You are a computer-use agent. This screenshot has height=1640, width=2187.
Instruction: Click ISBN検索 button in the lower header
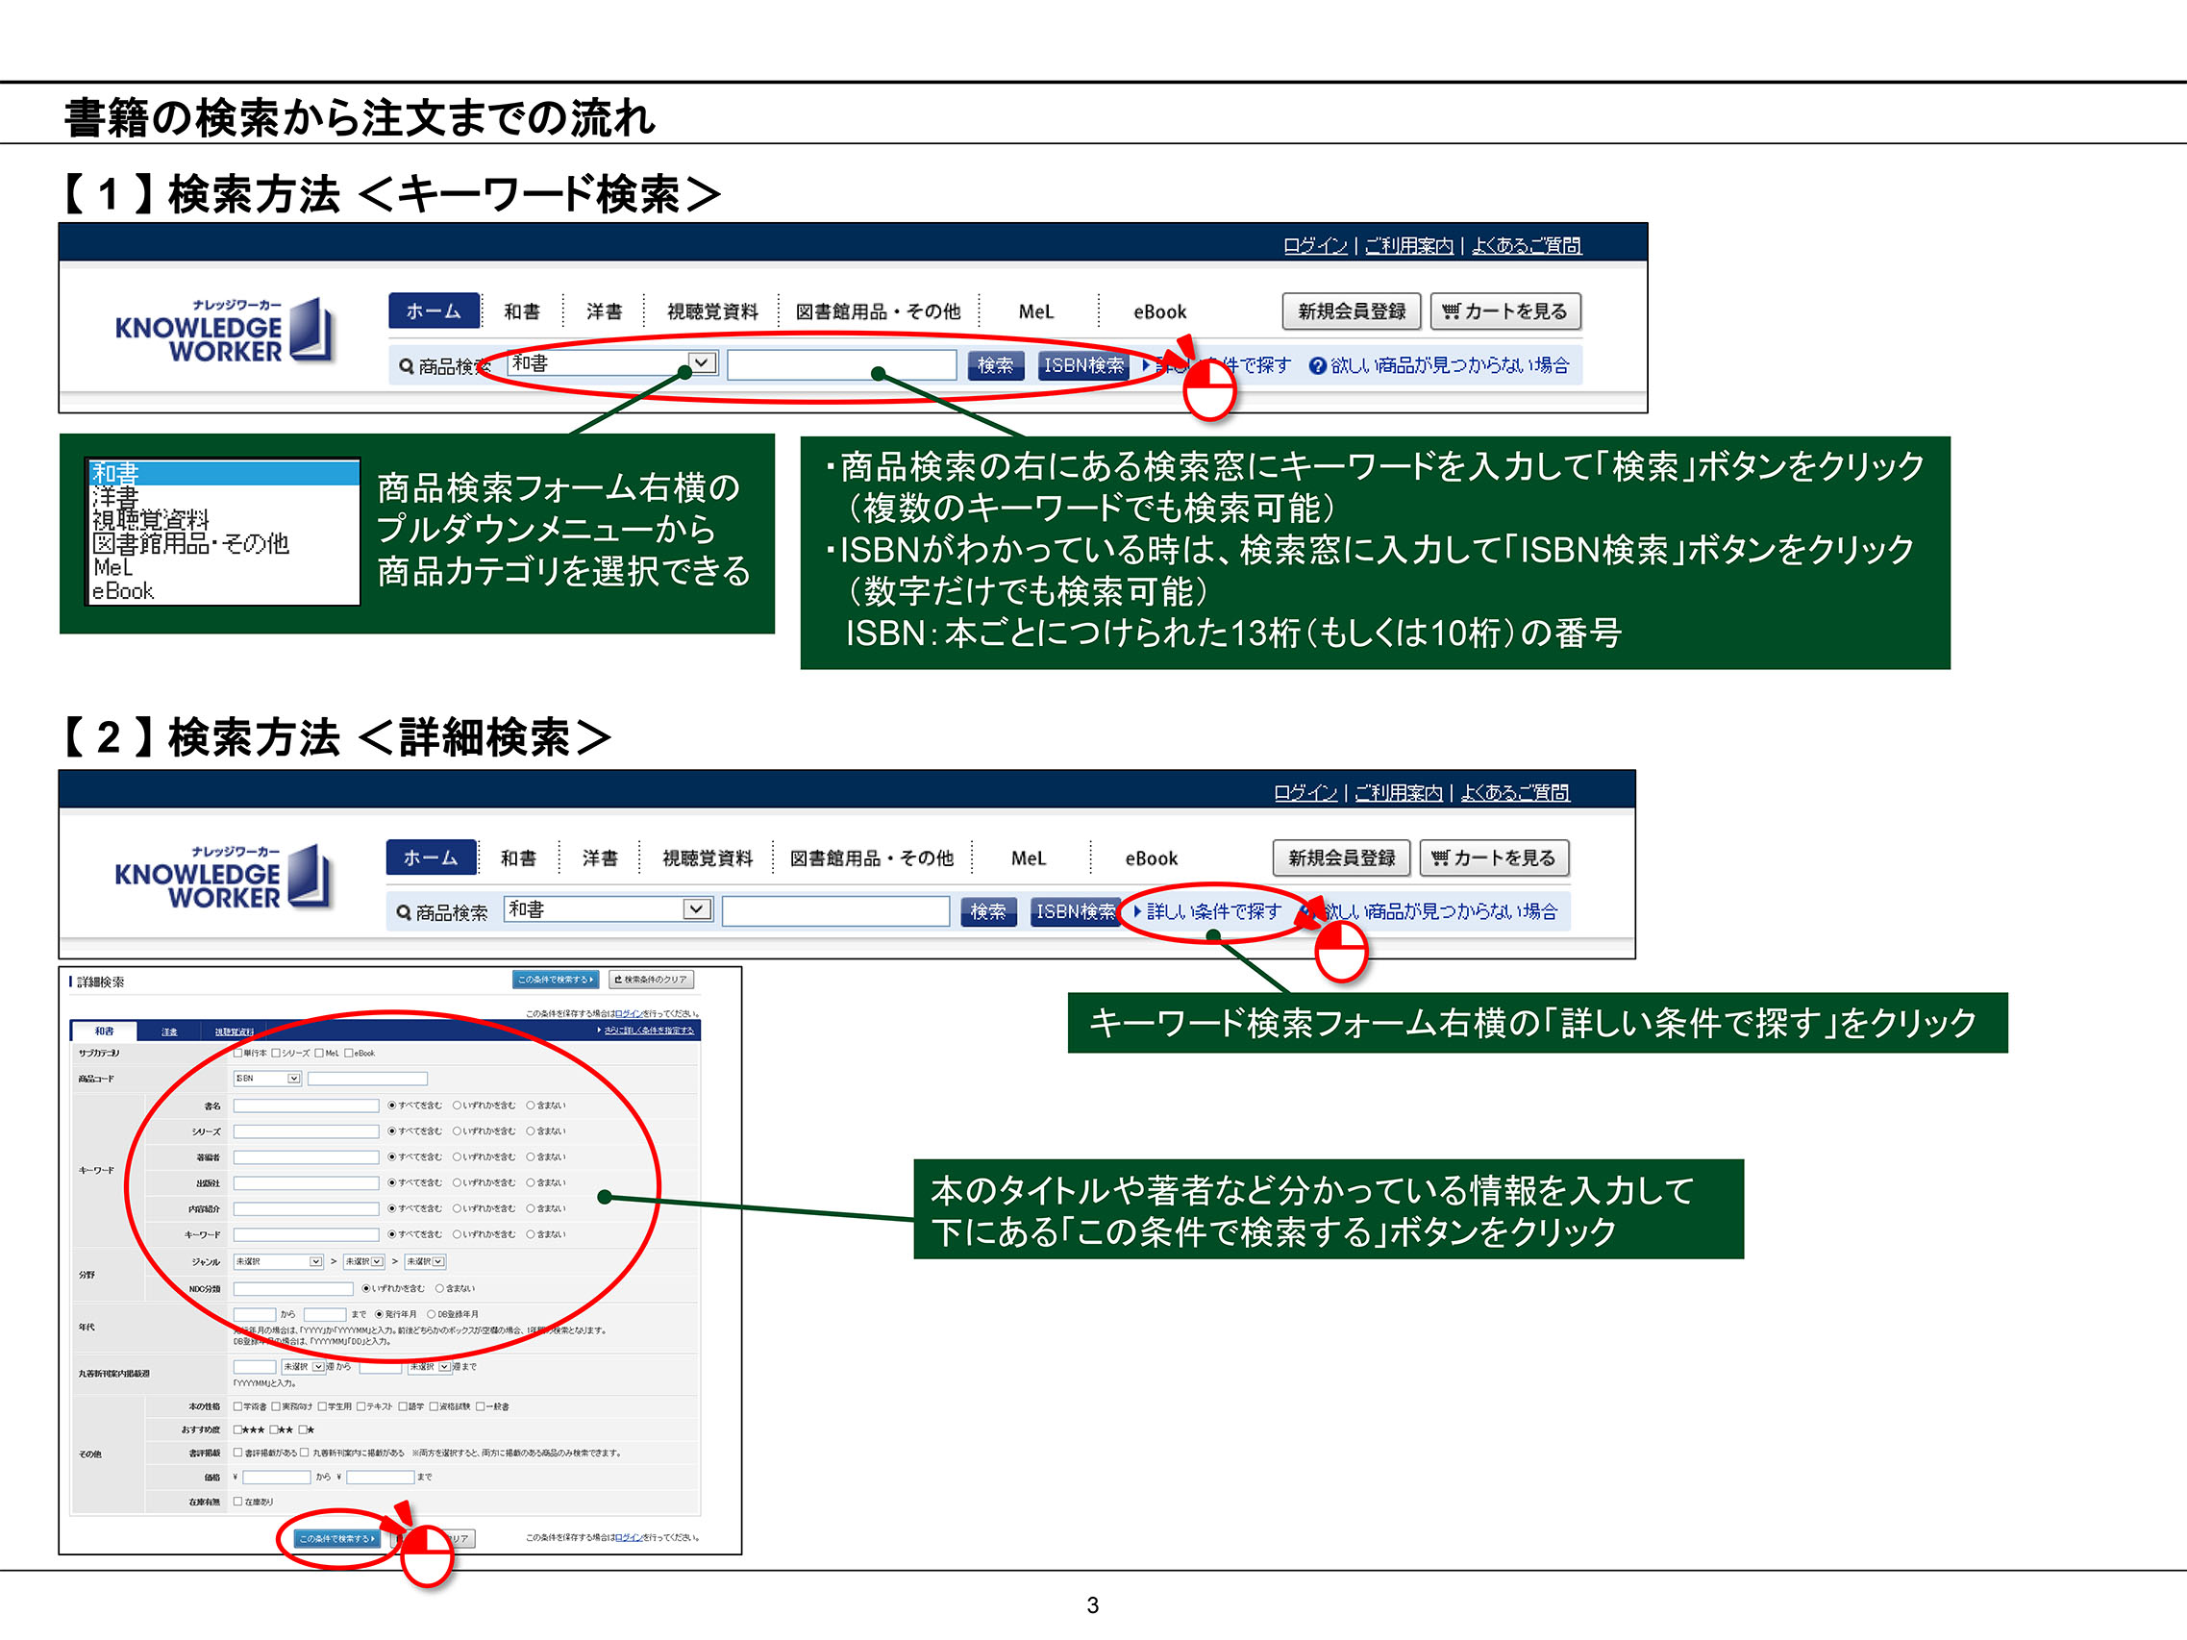[1075, 911]
